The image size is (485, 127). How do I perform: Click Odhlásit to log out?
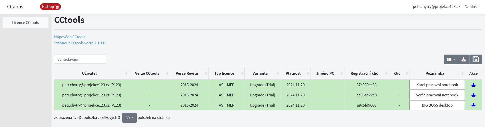(471, 7)
